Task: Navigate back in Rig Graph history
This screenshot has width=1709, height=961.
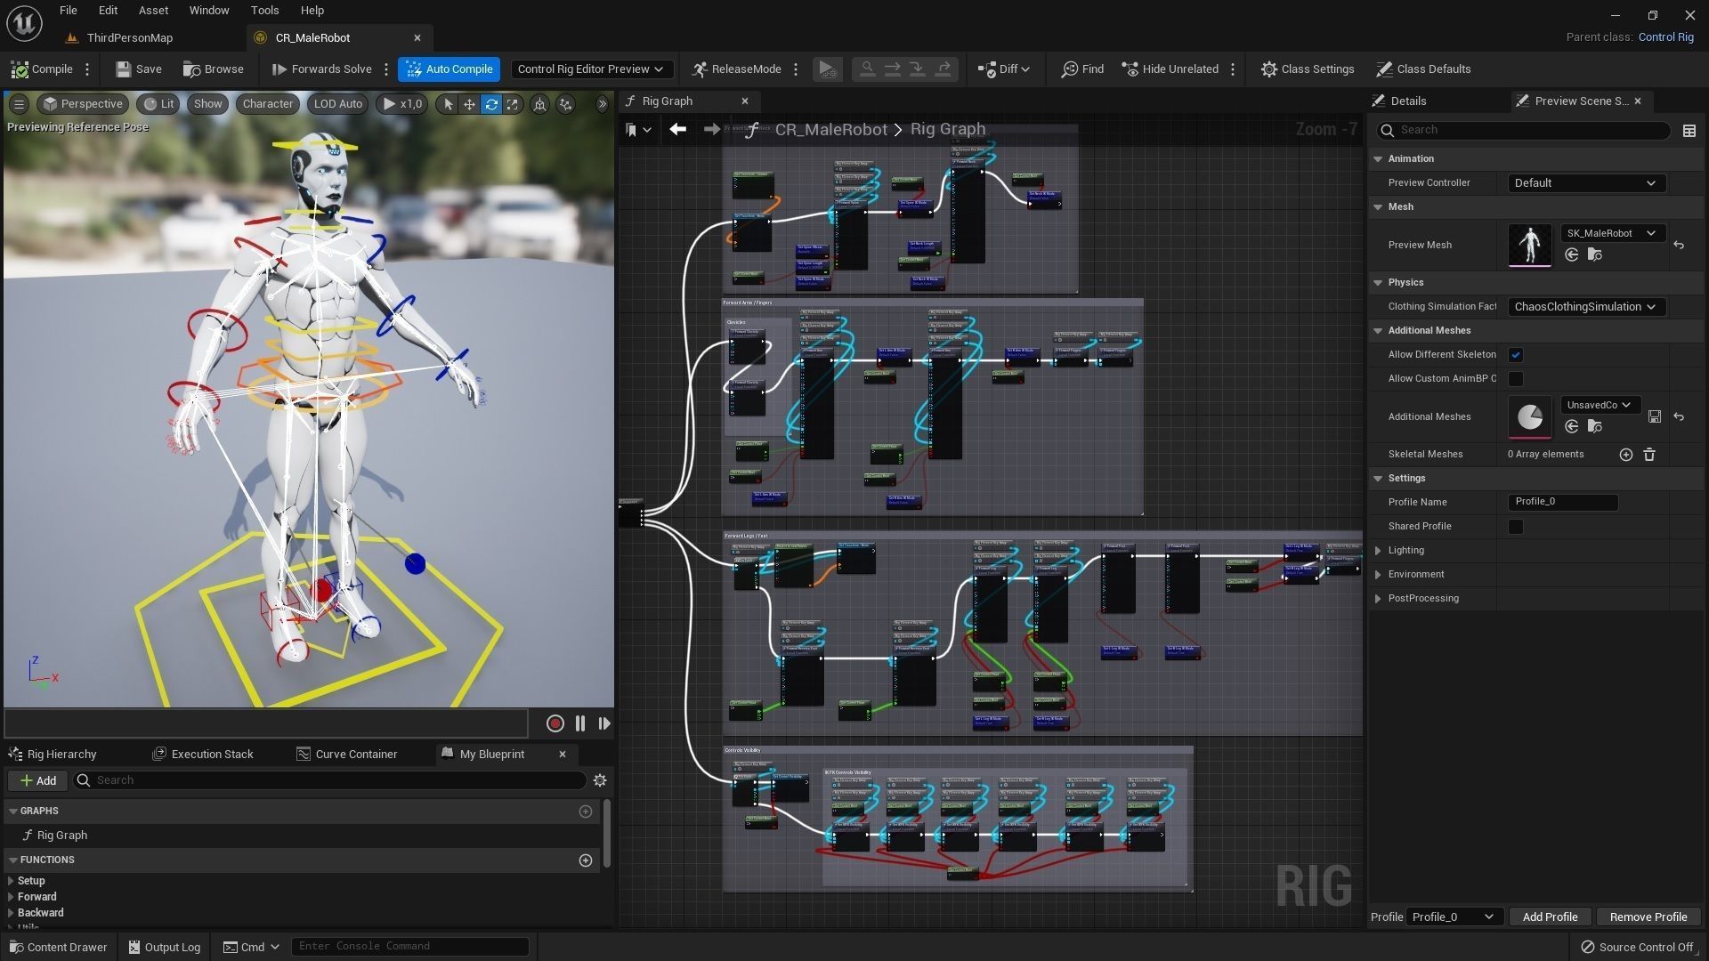Action: point(677,130)
